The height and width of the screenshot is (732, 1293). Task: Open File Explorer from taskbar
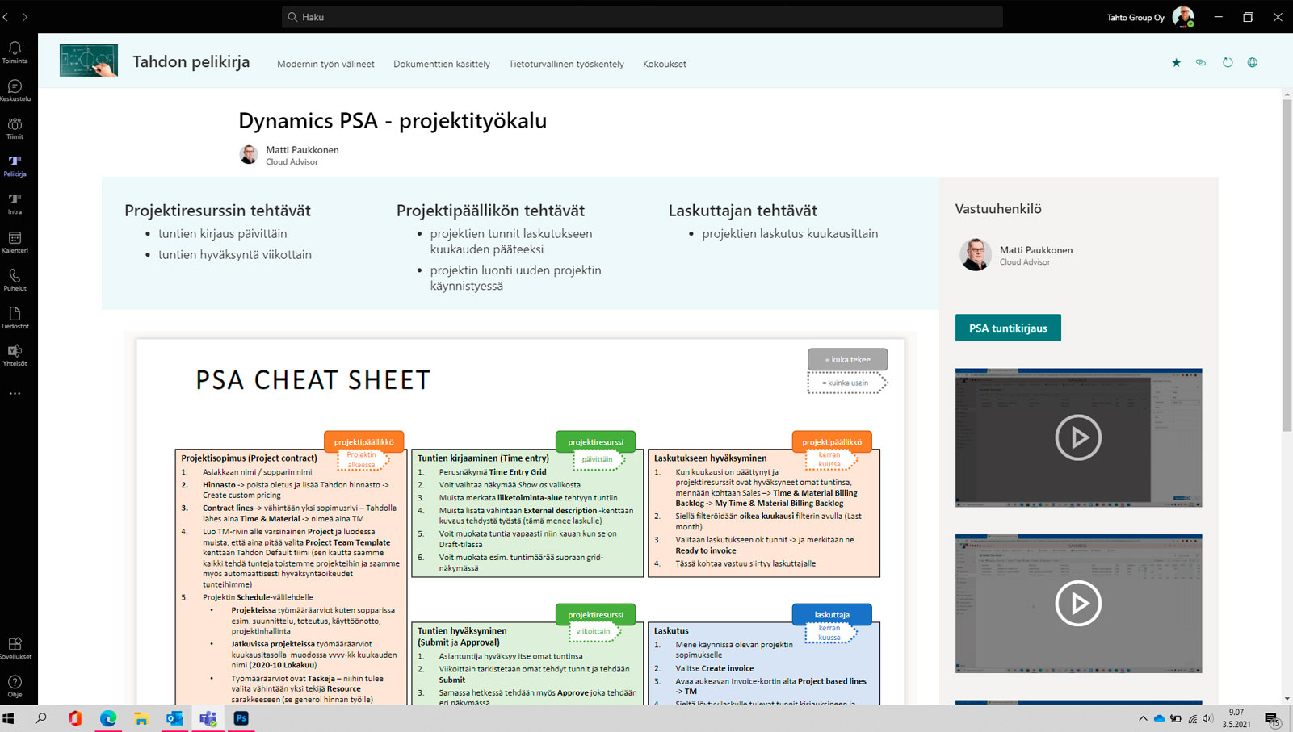tap(141, 718)
